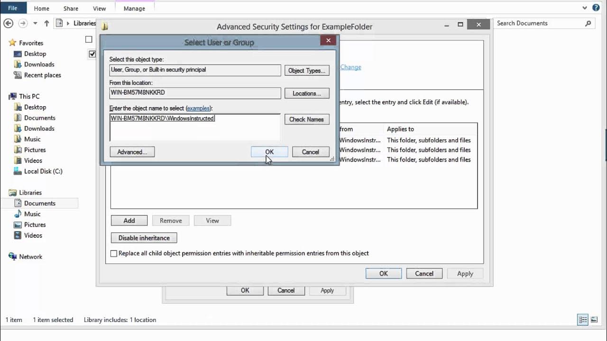Screen dimensions: 607x341
Task: Toggle Replace all child object permission entries checkbox
Action: coord(114,253)
